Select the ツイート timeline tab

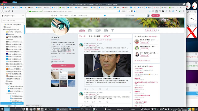(x=82, y=36)
